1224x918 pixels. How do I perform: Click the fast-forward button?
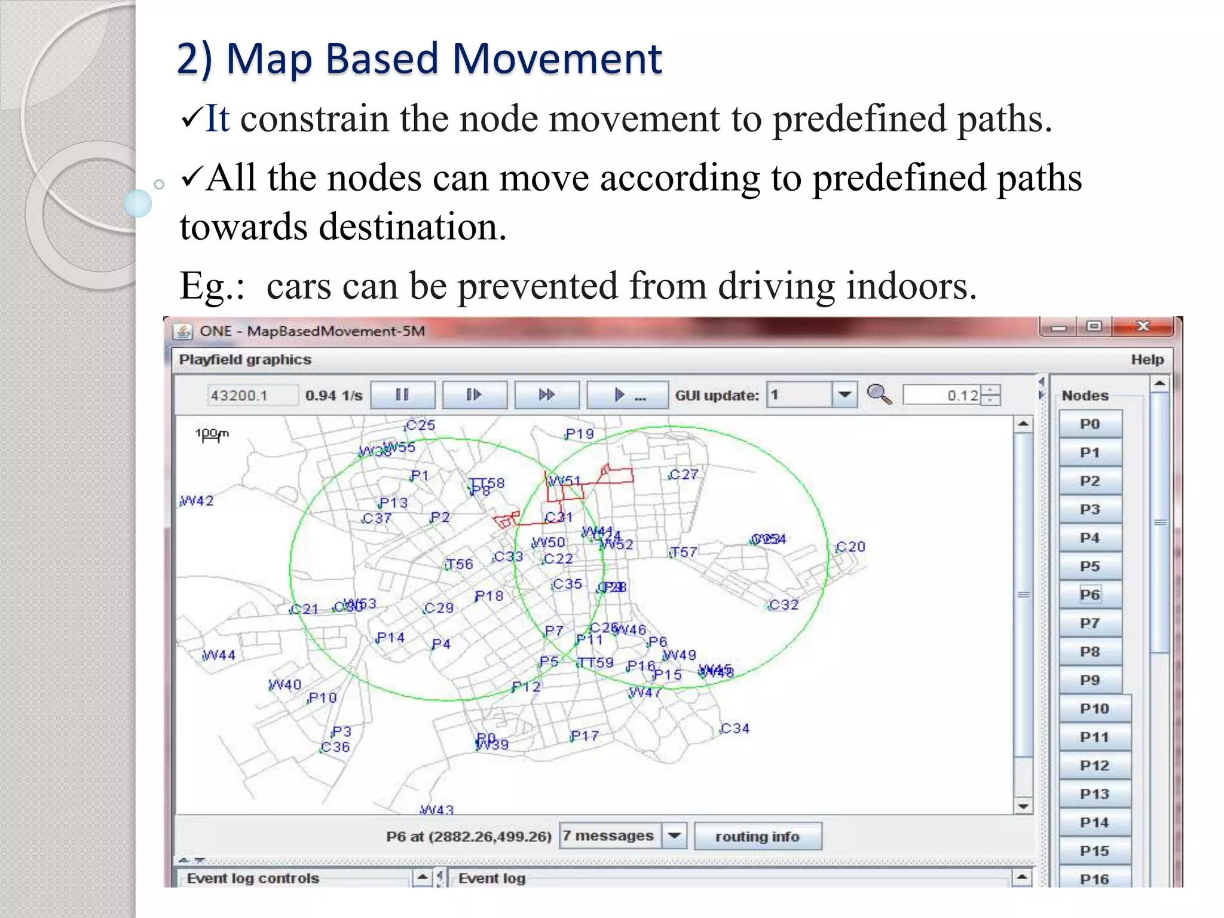pyautogui.click(x=547, y=395)
